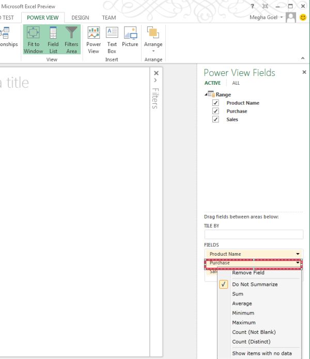Click the Sales field label
The height and width of the screenshot is (359, 310).
point(232,119)
